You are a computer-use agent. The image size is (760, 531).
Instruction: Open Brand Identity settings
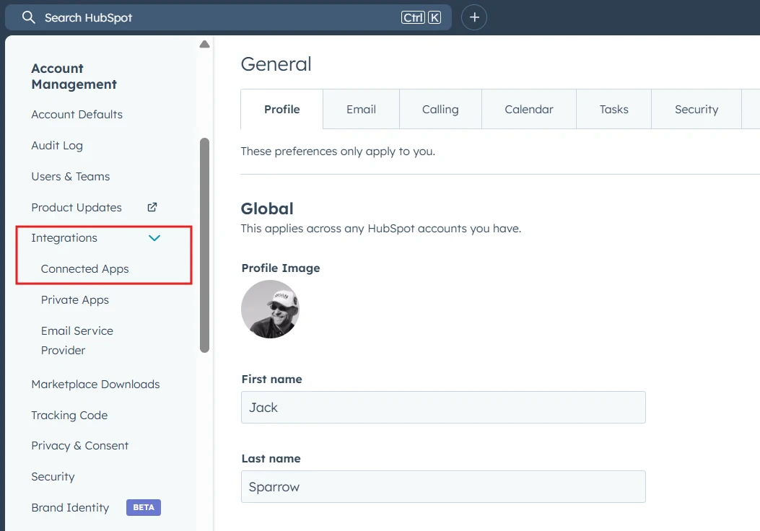click(70, 507)
